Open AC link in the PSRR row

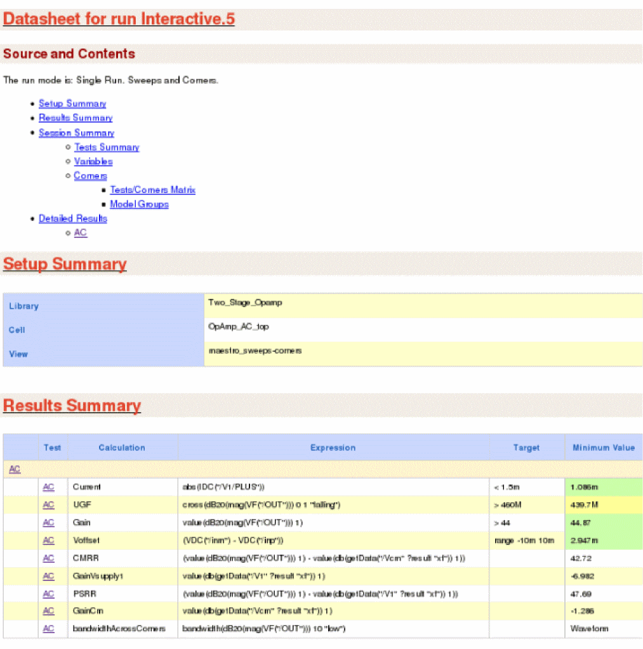coord(48,594)
